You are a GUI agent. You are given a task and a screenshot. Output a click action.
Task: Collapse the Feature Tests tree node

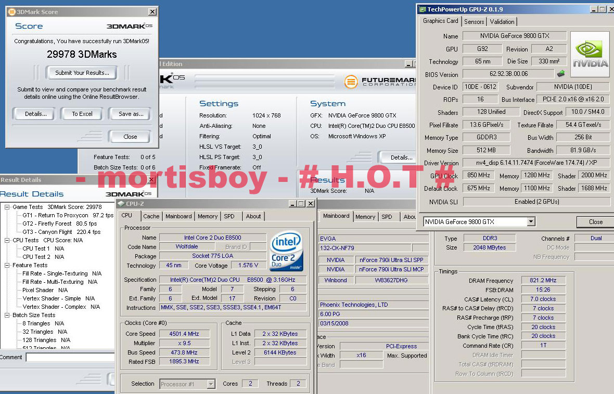[x=7, y=265]
